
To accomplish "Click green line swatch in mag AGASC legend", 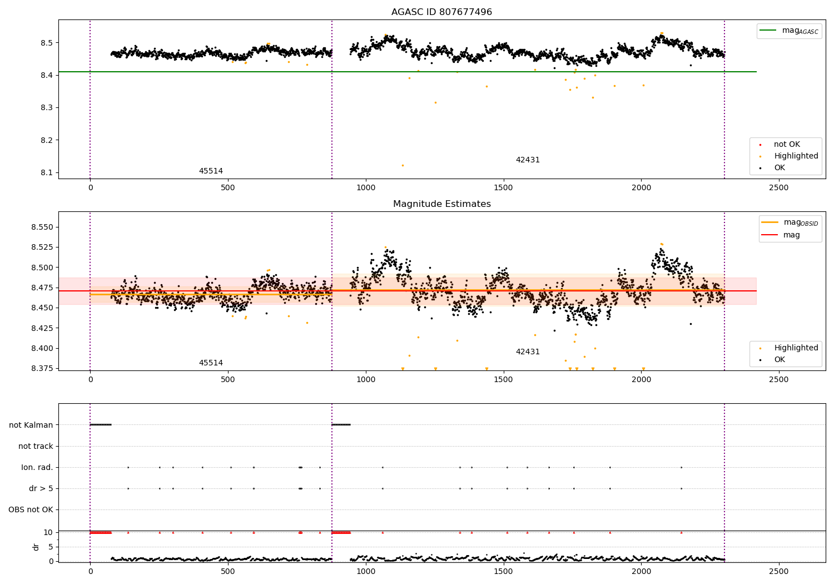I will (768, 31).
